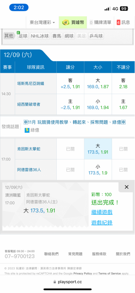Viewport: 135px width, 293px height.
Task: Open the 購牌清單 cart
Action: 100,23
